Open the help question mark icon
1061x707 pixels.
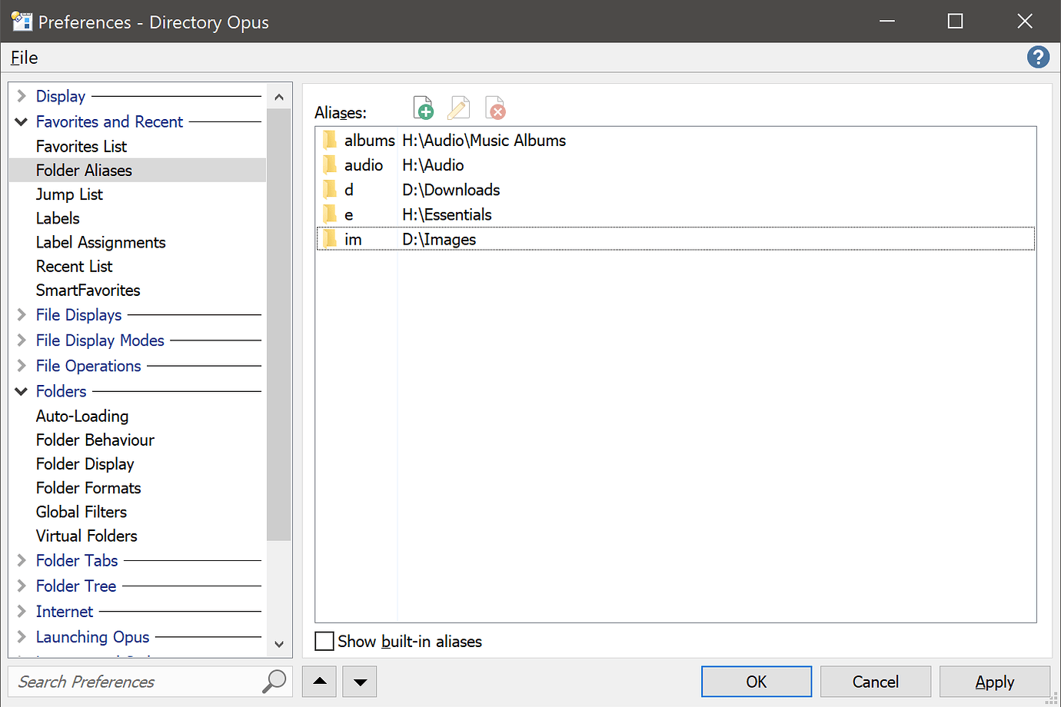(x=1038, y=57)
